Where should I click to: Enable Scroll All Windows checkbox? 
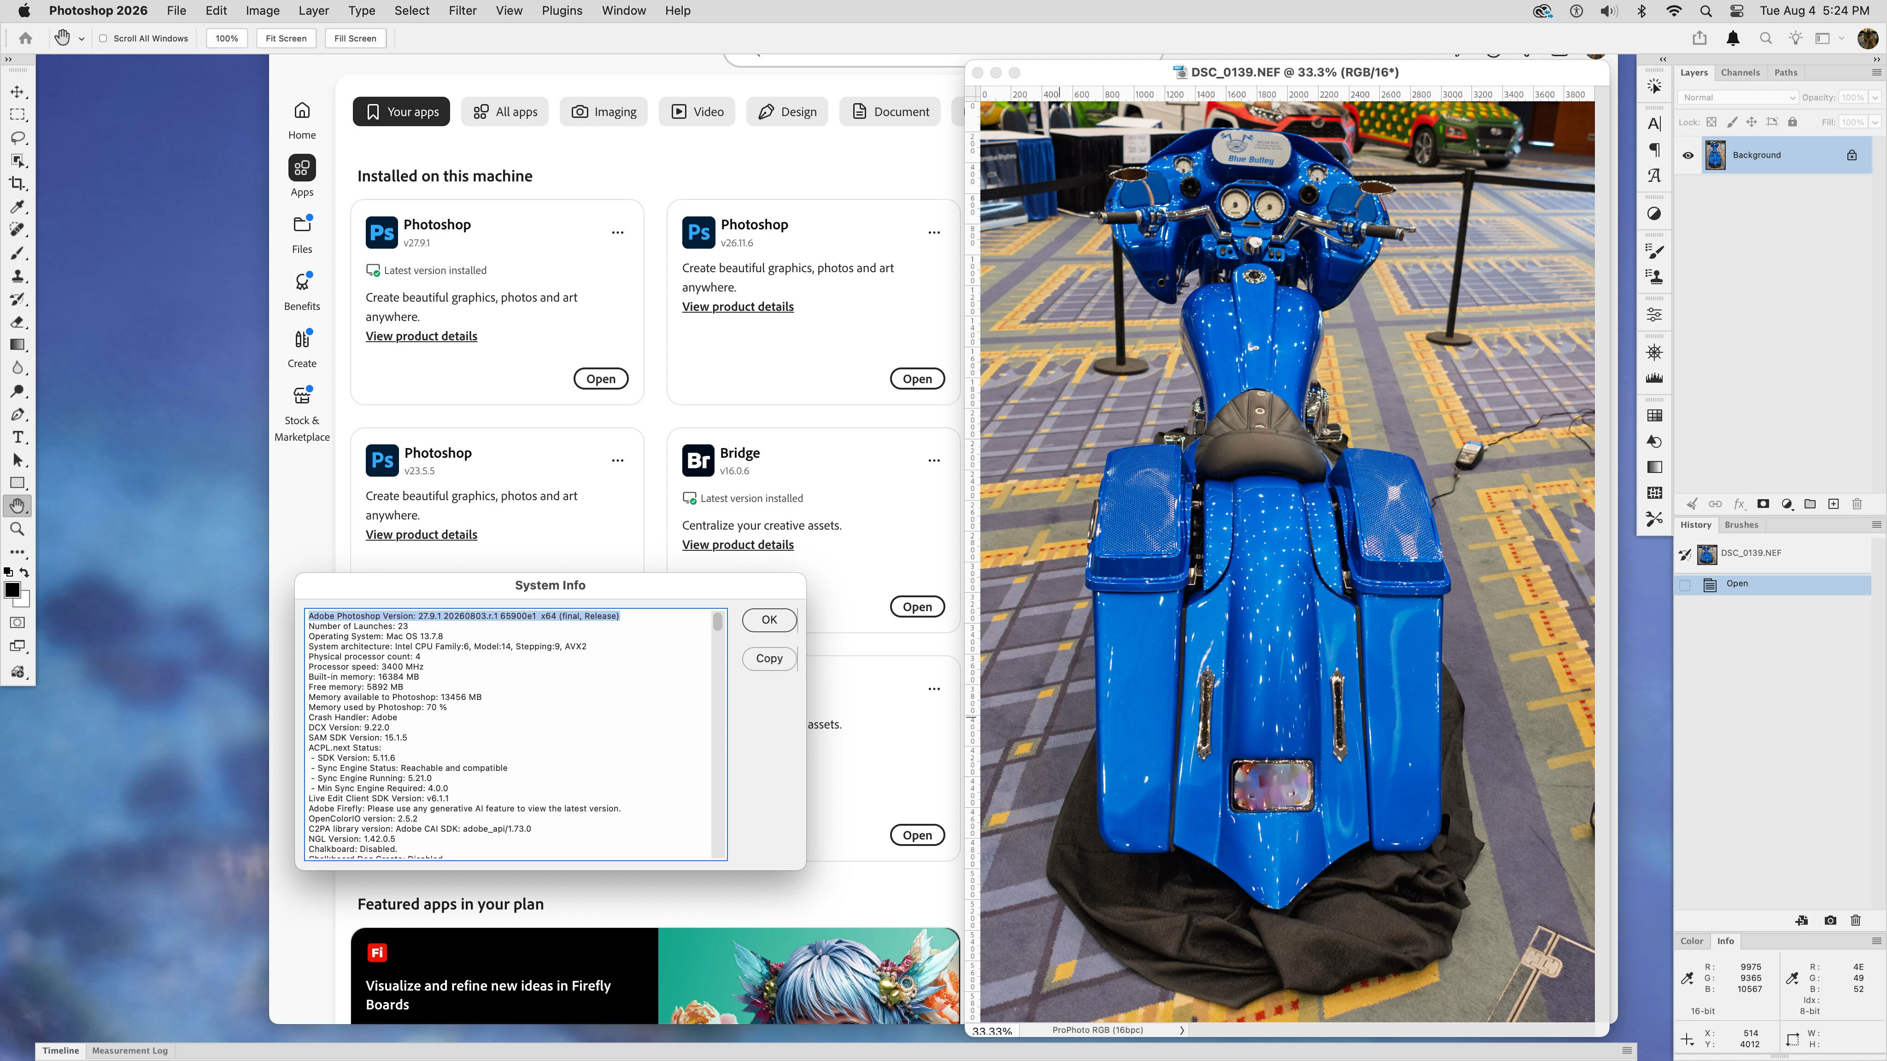coord(103,38)
